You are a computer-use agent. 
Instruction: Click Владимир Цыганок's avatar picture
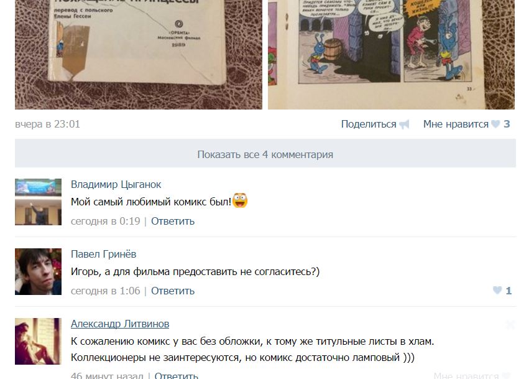(x=38, y=202)
